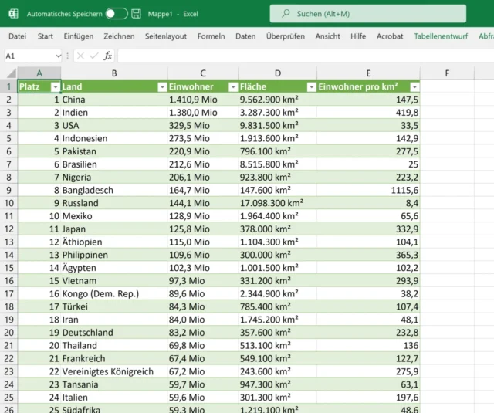Expand the name box dropdown arrow

pyautogui.click(x=59, y=56)
